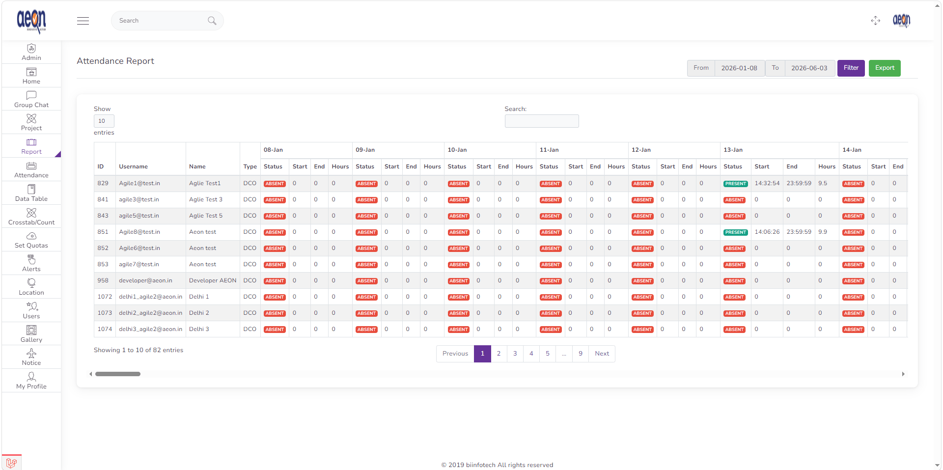Viewport: 943px width, 470px height.
Task: Click the From date field 2026-01-08
Action: pyautogui.click(x=739, y=68)
